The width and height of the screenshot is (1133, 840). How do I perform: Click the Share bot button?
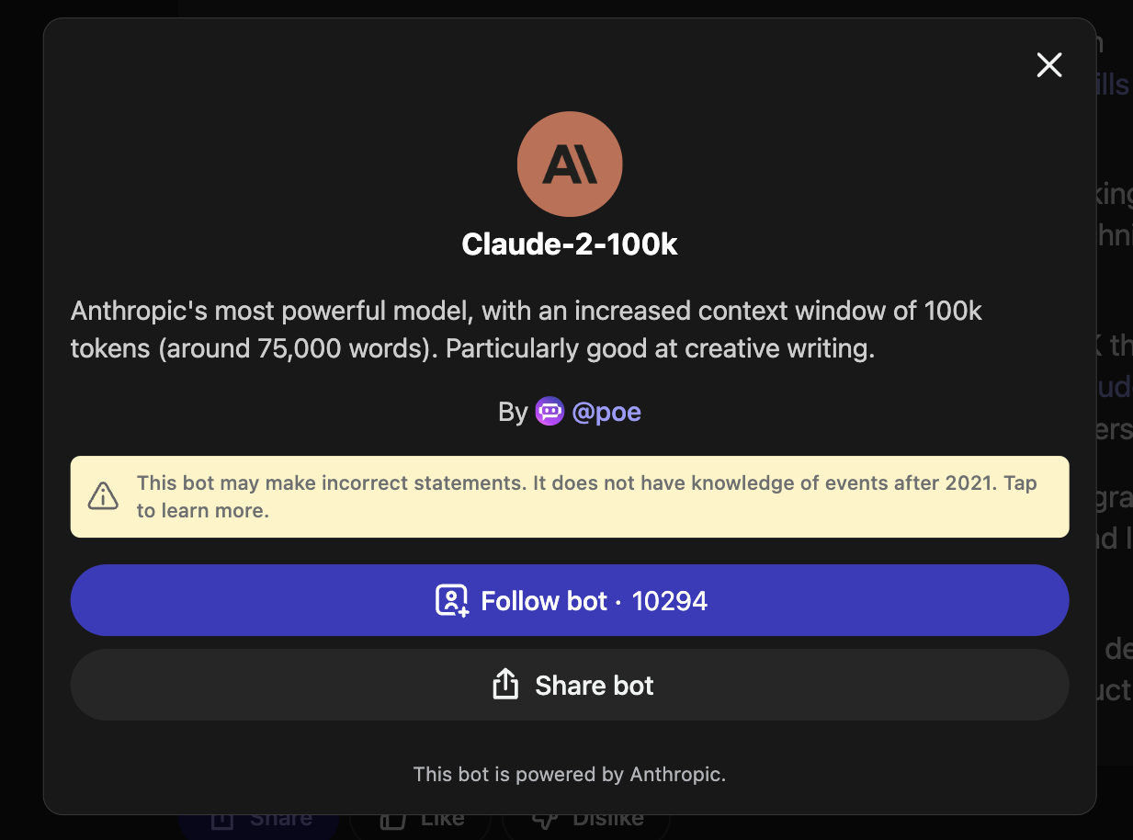(570, 685)
